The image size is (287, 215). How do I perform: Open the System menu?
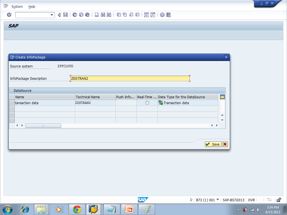[x=17, y=7]
